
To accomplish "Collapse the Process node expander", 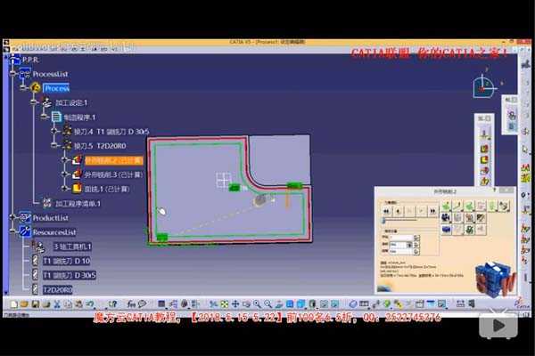I will tap(23, 88).
